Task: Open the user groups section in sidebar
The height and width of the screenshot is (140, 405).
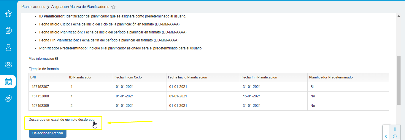Action: point(8,65)
